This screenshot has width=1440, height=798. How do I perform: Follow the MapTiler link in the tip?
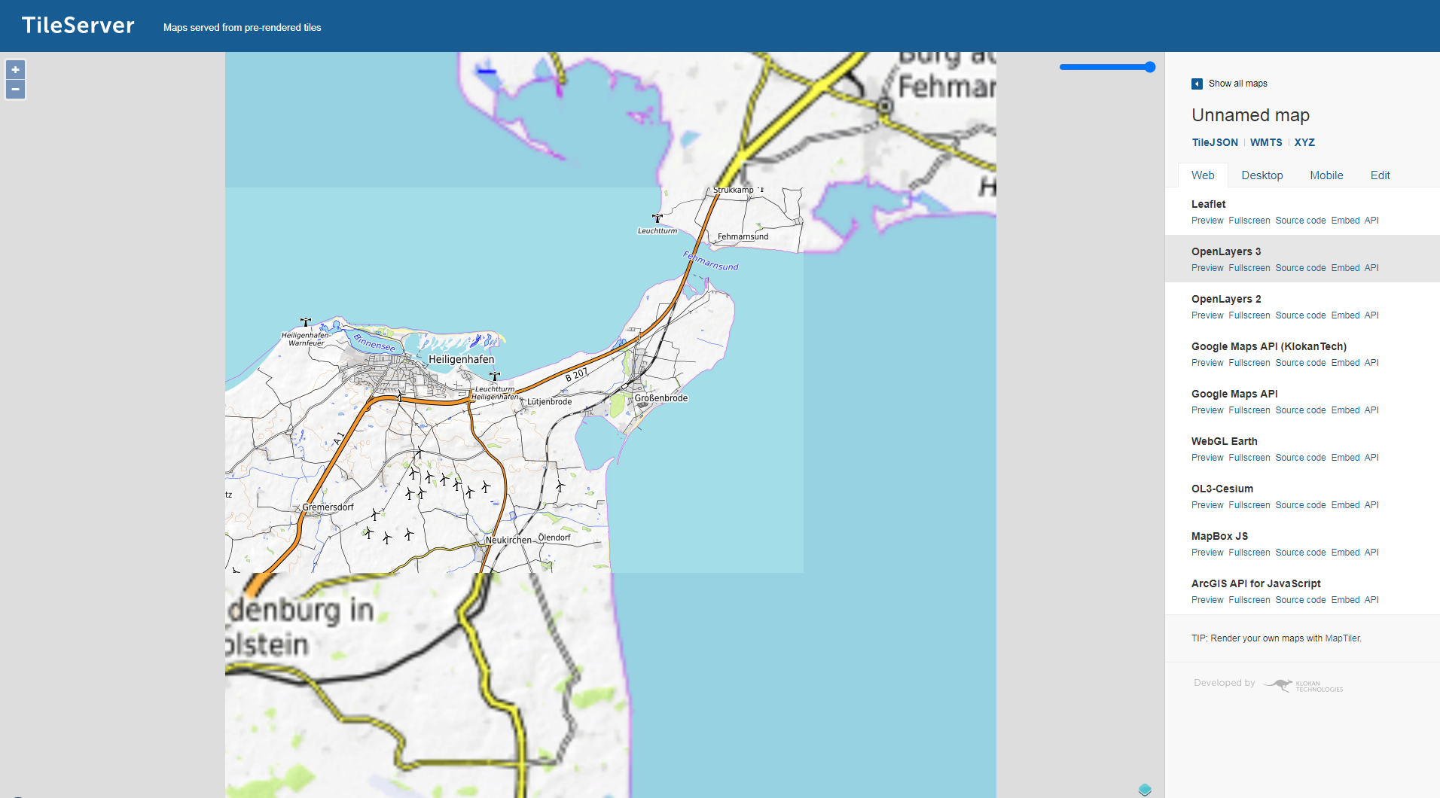[x=1342, y=638]
